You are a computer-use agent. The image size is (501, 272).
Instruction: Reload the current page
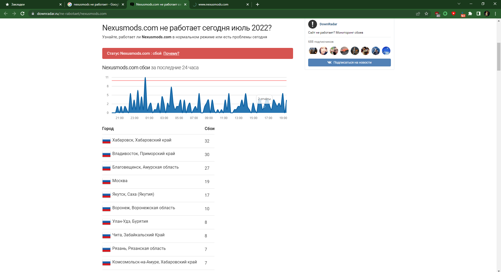pyautogui.click(x=22, y=14)
